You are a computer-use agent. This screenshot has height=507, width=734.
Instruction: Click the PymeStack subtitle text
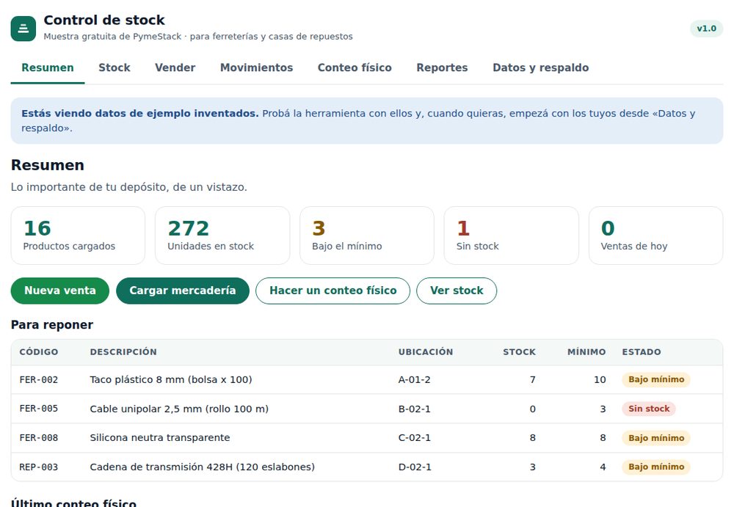pyautogui.click(x=198, y=37)
